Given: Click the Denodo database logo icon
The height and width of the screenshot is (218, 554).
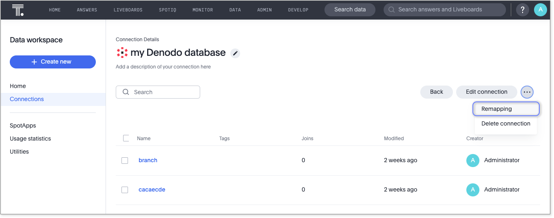Looking at the screenshot, I should (x=122, y=53).
